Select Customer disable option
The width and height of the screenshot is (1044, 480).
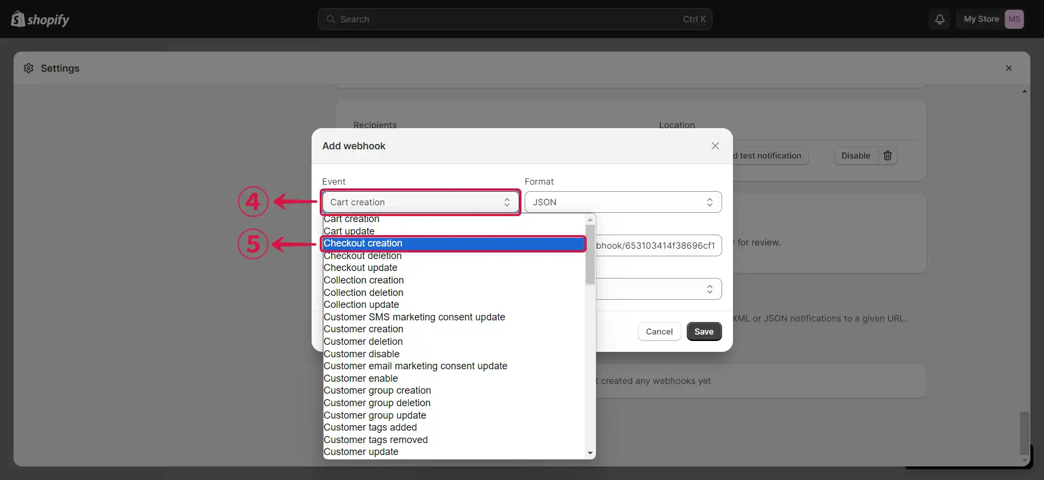tap(454, 354)
